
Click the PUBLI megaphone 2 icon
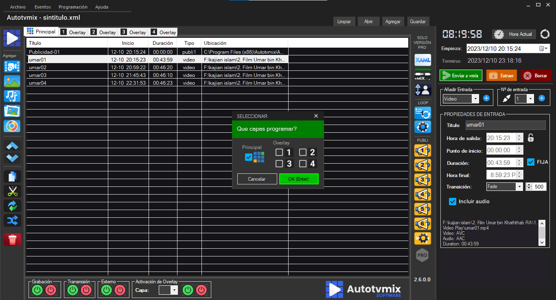422,165
